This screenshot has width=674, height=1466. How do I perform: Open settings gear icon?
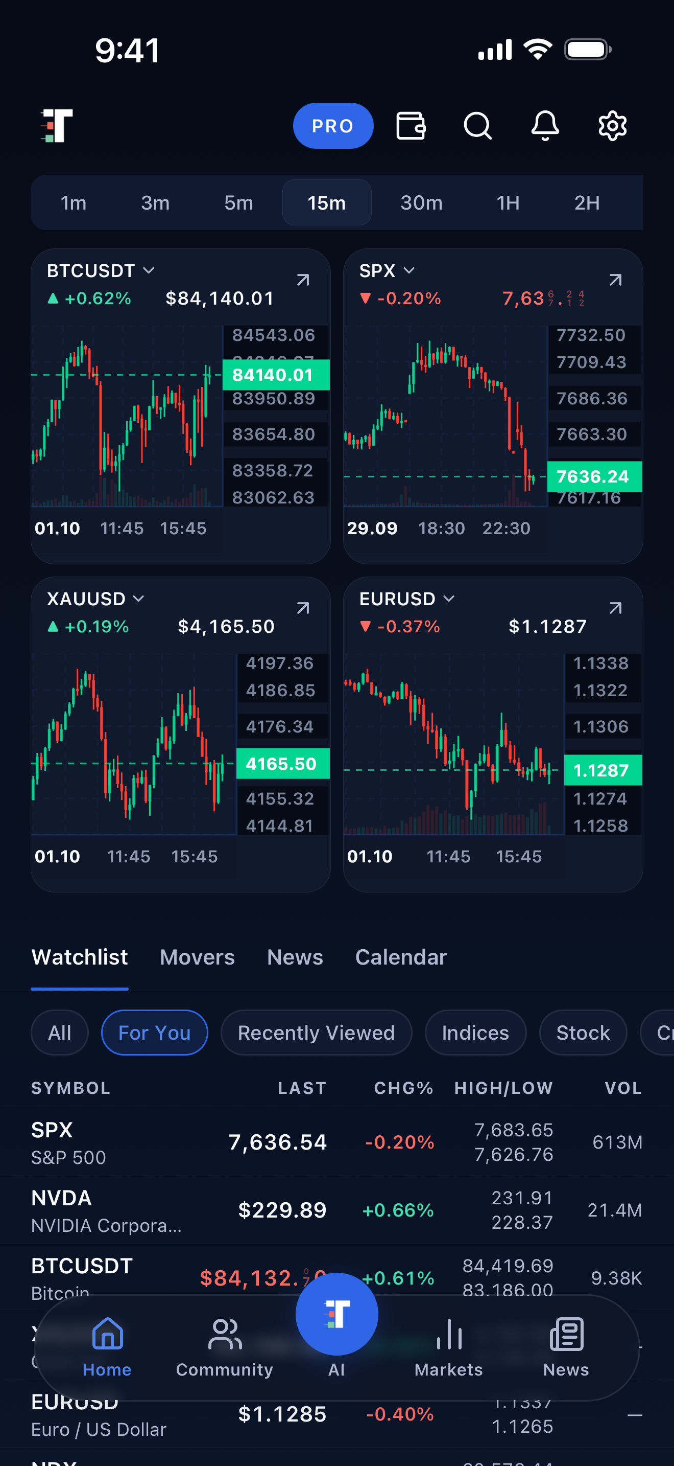pyautogui.click(x=612, y=126)
